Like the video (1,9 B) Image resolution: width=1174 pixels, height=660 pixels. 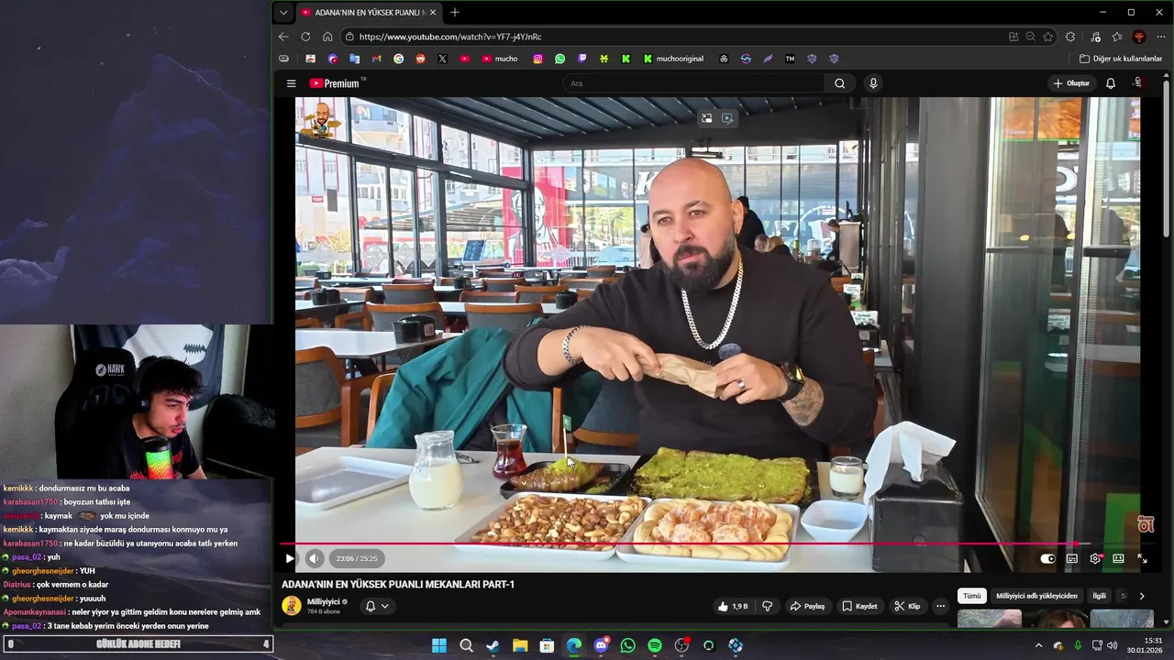(x=733, y=606)
